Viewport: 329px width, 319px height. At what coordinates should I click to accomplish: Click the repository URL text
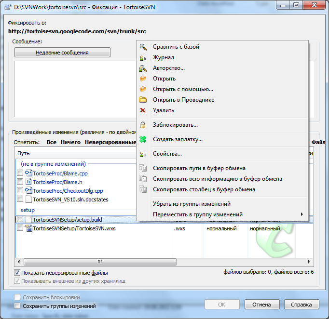77,31
